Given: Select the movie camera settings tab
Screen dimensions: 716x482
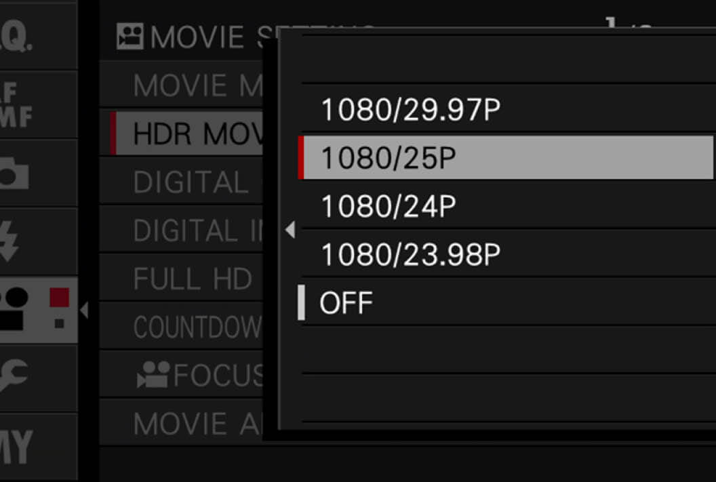Looking at the screenshot, I should pos(39,310).
